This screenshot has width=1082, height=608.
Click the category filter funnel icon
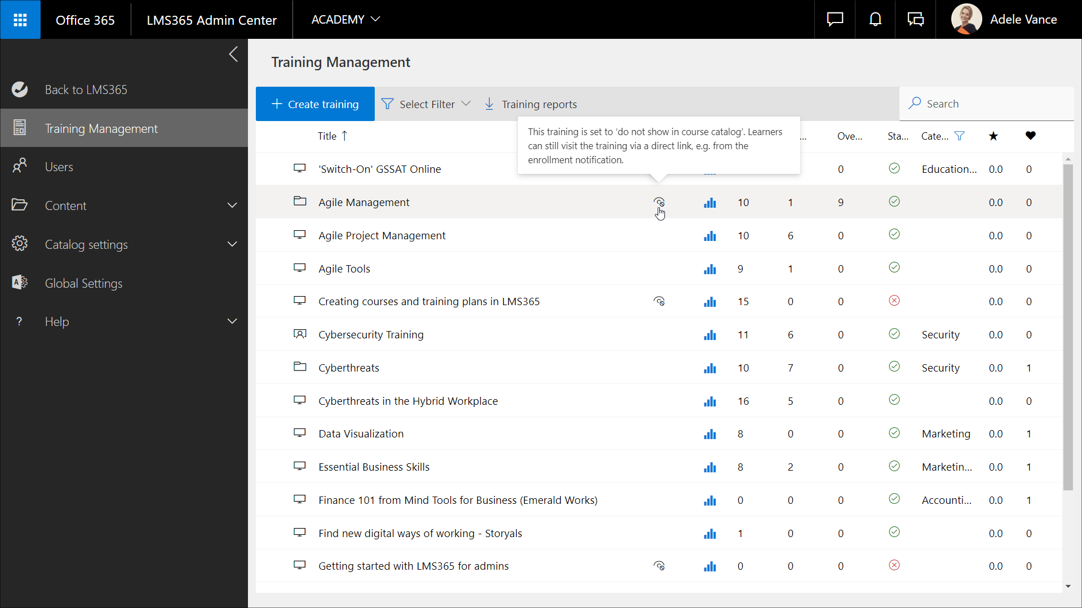click(959, 136)
